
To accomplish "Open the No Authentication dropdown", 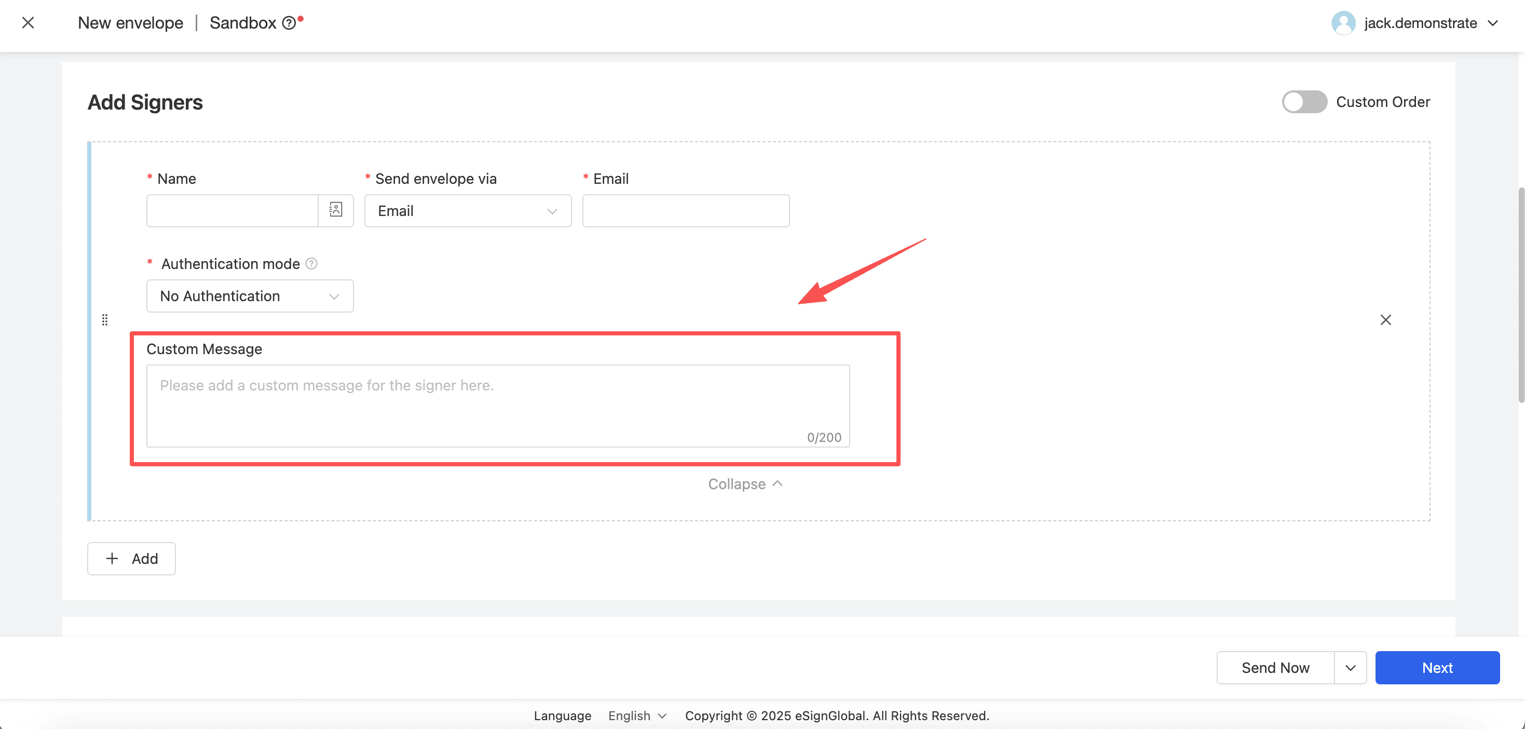I will point(250,296).
